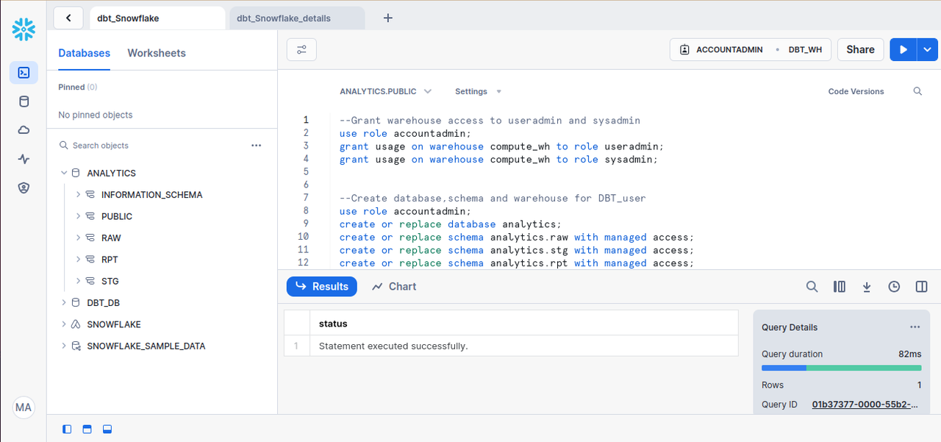Screen dimensions: 941x442
Task: Expand RAW schema node
Action: point(79,238)
